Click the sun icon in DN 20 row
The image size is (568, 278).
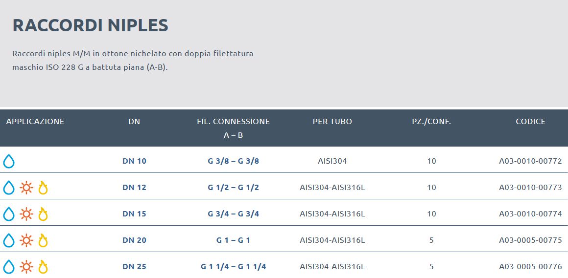(26, 240)
